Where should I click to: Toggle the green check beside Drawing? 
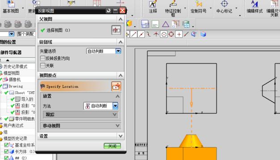pyautogui.click(x=1, y=86)
